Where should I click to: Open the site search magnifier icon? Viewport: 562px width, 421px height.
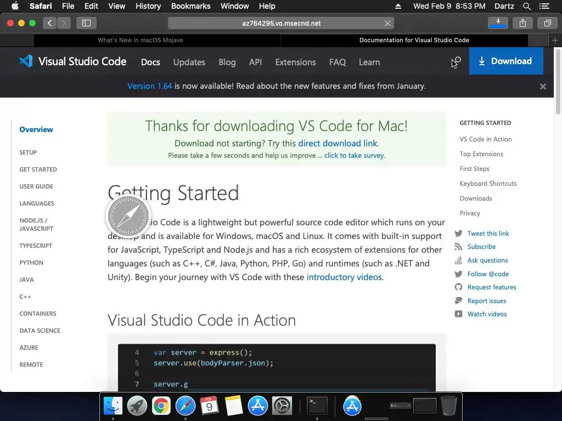pos(457,61)
